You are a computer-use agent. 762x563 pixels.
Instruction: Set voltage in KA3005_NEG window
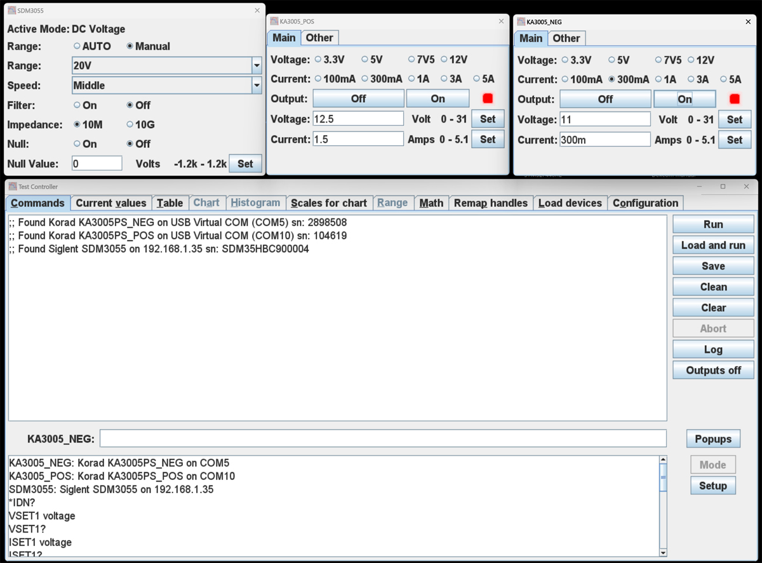(735, 119)
